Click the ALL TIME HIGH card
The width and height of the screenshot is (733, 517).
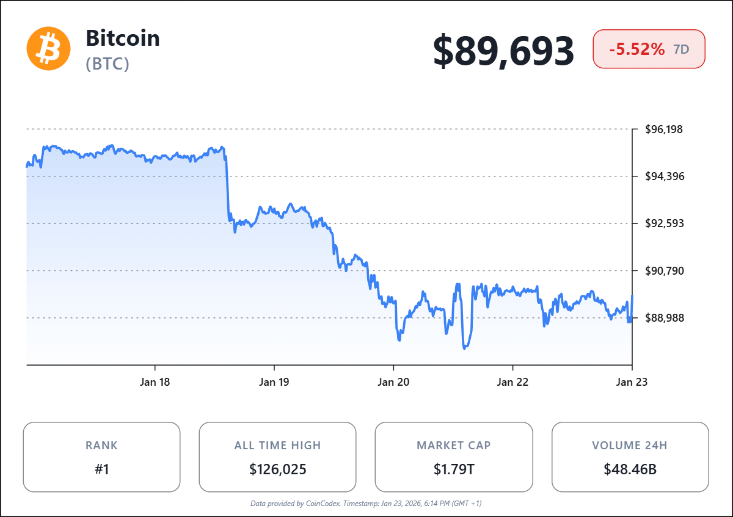point(277,457)
